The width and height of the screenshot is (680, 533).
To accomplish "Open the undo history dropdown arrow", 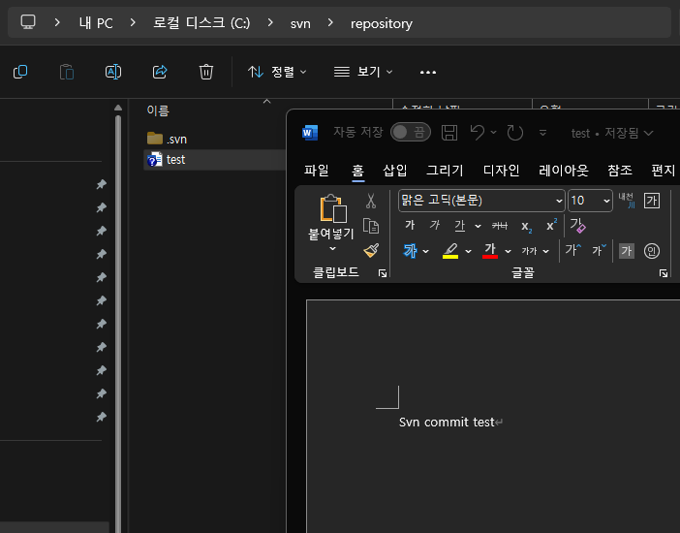I will [493, 133].
